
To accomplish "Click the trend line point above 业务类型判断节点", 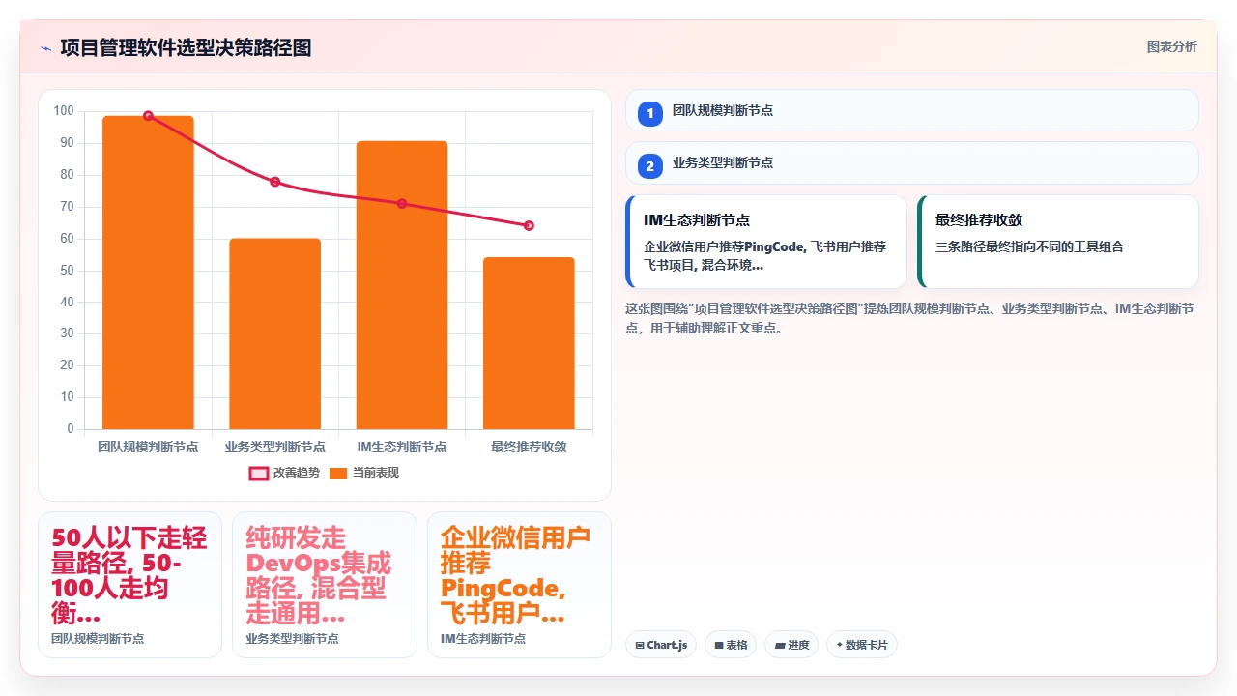I will click(x=274, y=182).
